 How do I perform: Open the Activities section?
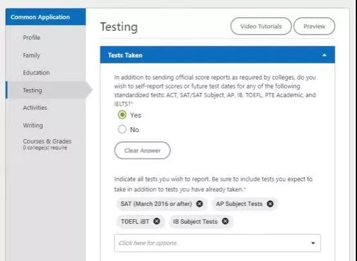35,108
